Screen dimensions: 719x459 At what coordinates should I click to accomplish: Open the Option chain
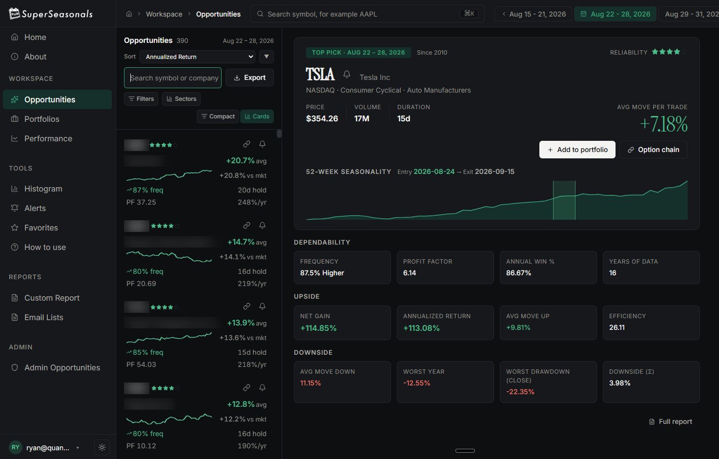click(x=654, y=150)
